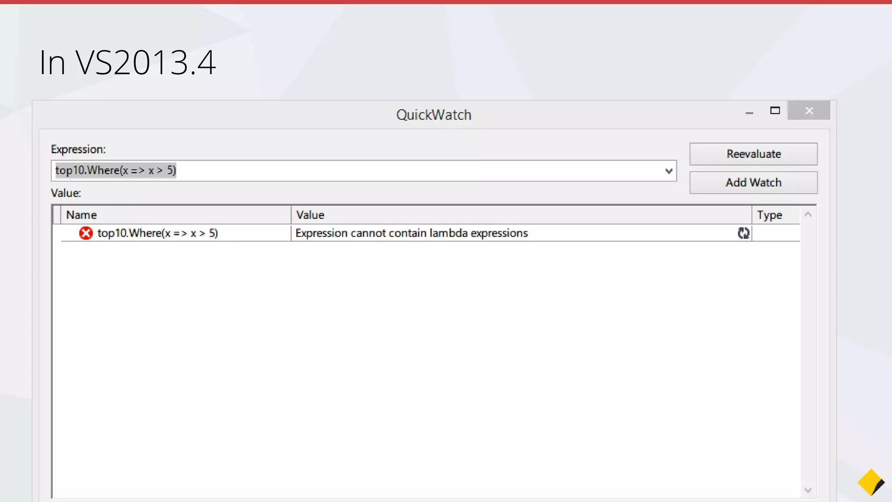Click the Type column header
The width and height of the screenshot is (892, 502).
(x=776, y=215)
